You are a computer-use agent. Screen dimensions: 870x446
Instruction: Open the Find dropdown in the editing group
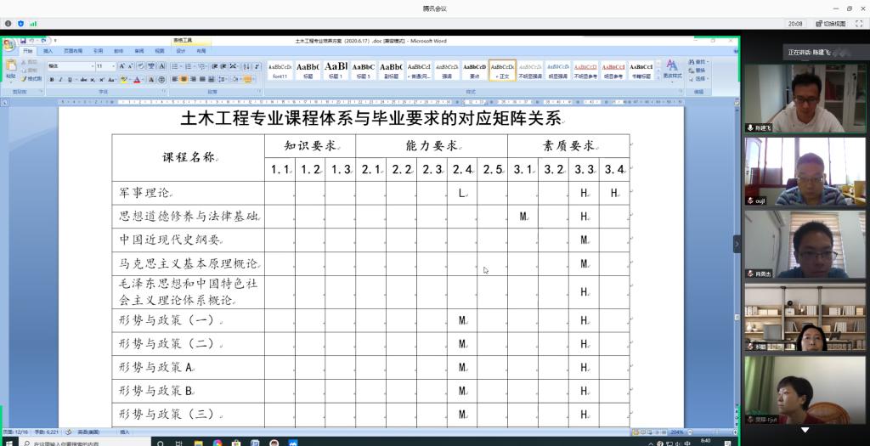click(x=698, y=61)
